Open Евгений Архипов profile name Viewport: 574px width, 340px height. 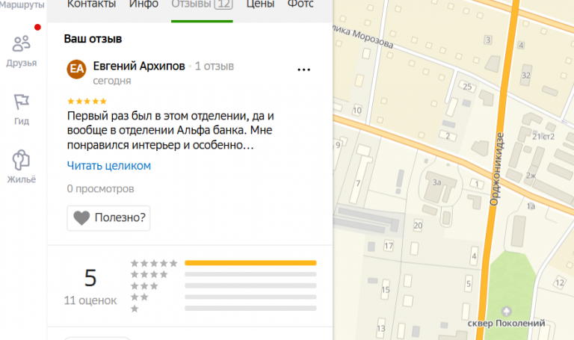pos(139,67)
